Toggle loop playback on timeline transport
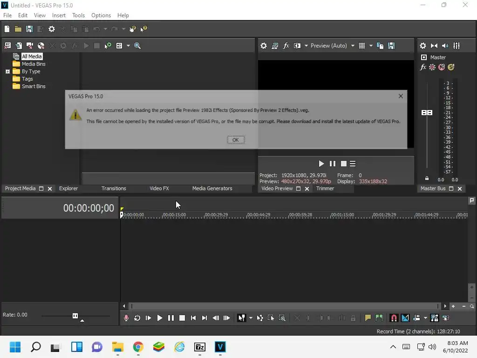 (x=137, y=318)
